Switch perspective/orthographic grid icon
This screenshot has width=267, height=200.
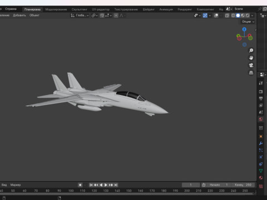[x=251, y=73]
